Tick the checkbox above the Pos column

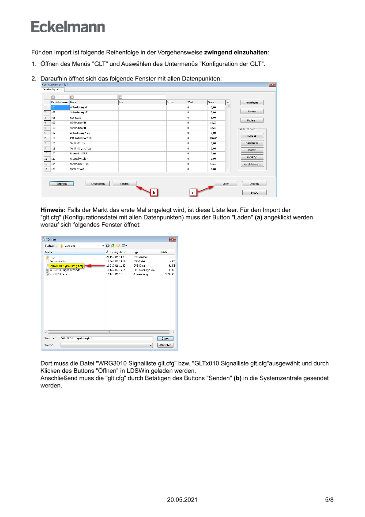(120, 97)
